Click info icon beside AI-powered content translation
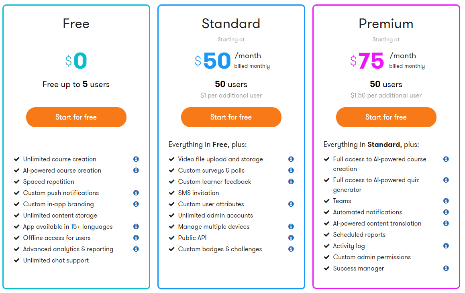The width and height of the screenshot is (465, 293). click(x=446, y=224)
